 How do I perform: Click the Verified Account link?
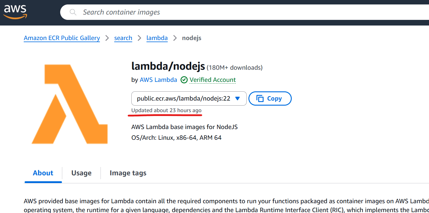coord(213,80)
